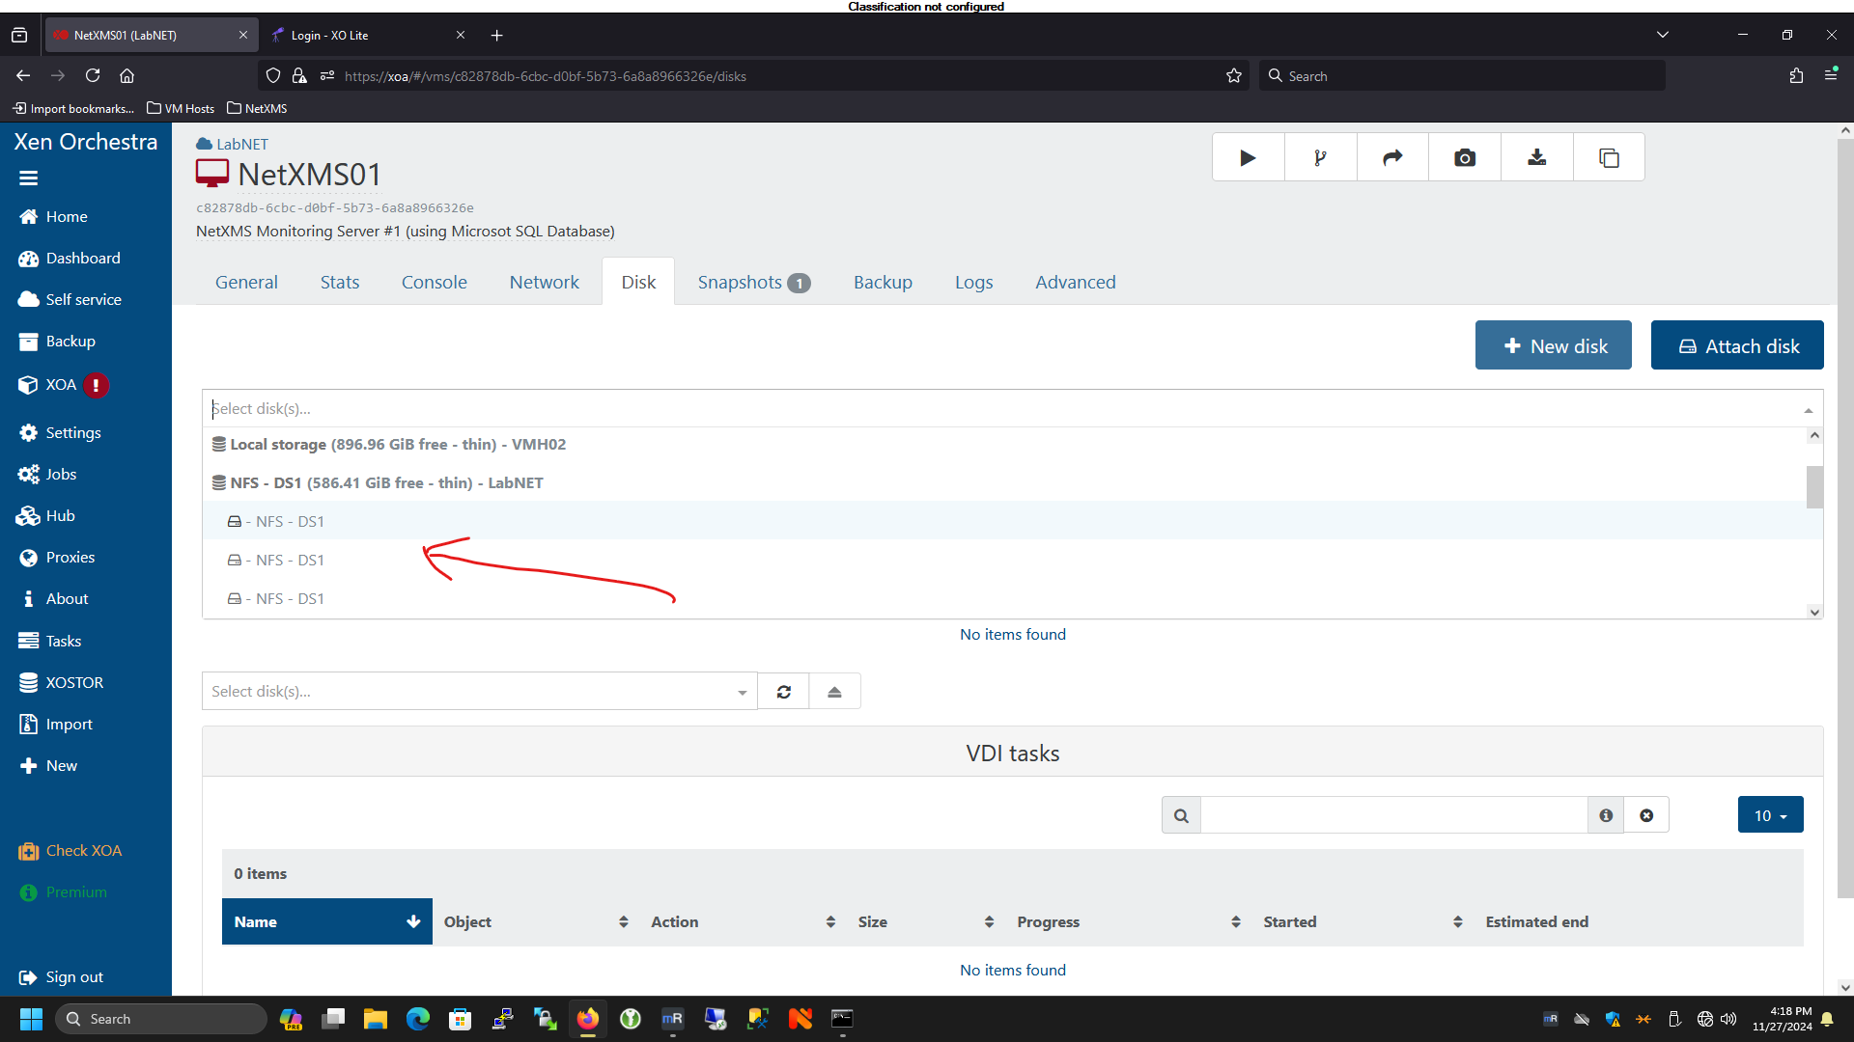Switch to General tab
This screenshot has width=1854, height=1042.
[246, 283]
